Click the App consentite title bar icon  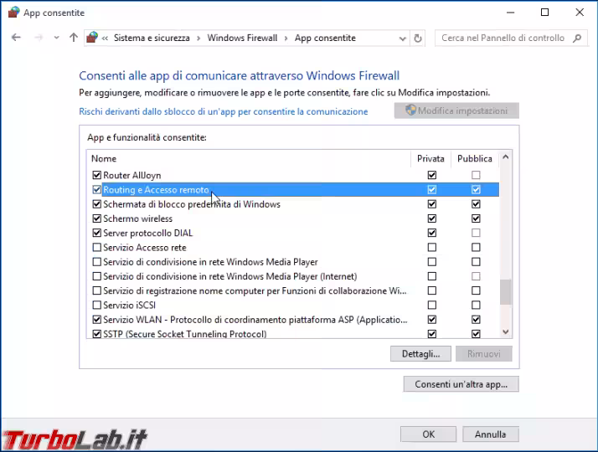[x=13, y=13]
